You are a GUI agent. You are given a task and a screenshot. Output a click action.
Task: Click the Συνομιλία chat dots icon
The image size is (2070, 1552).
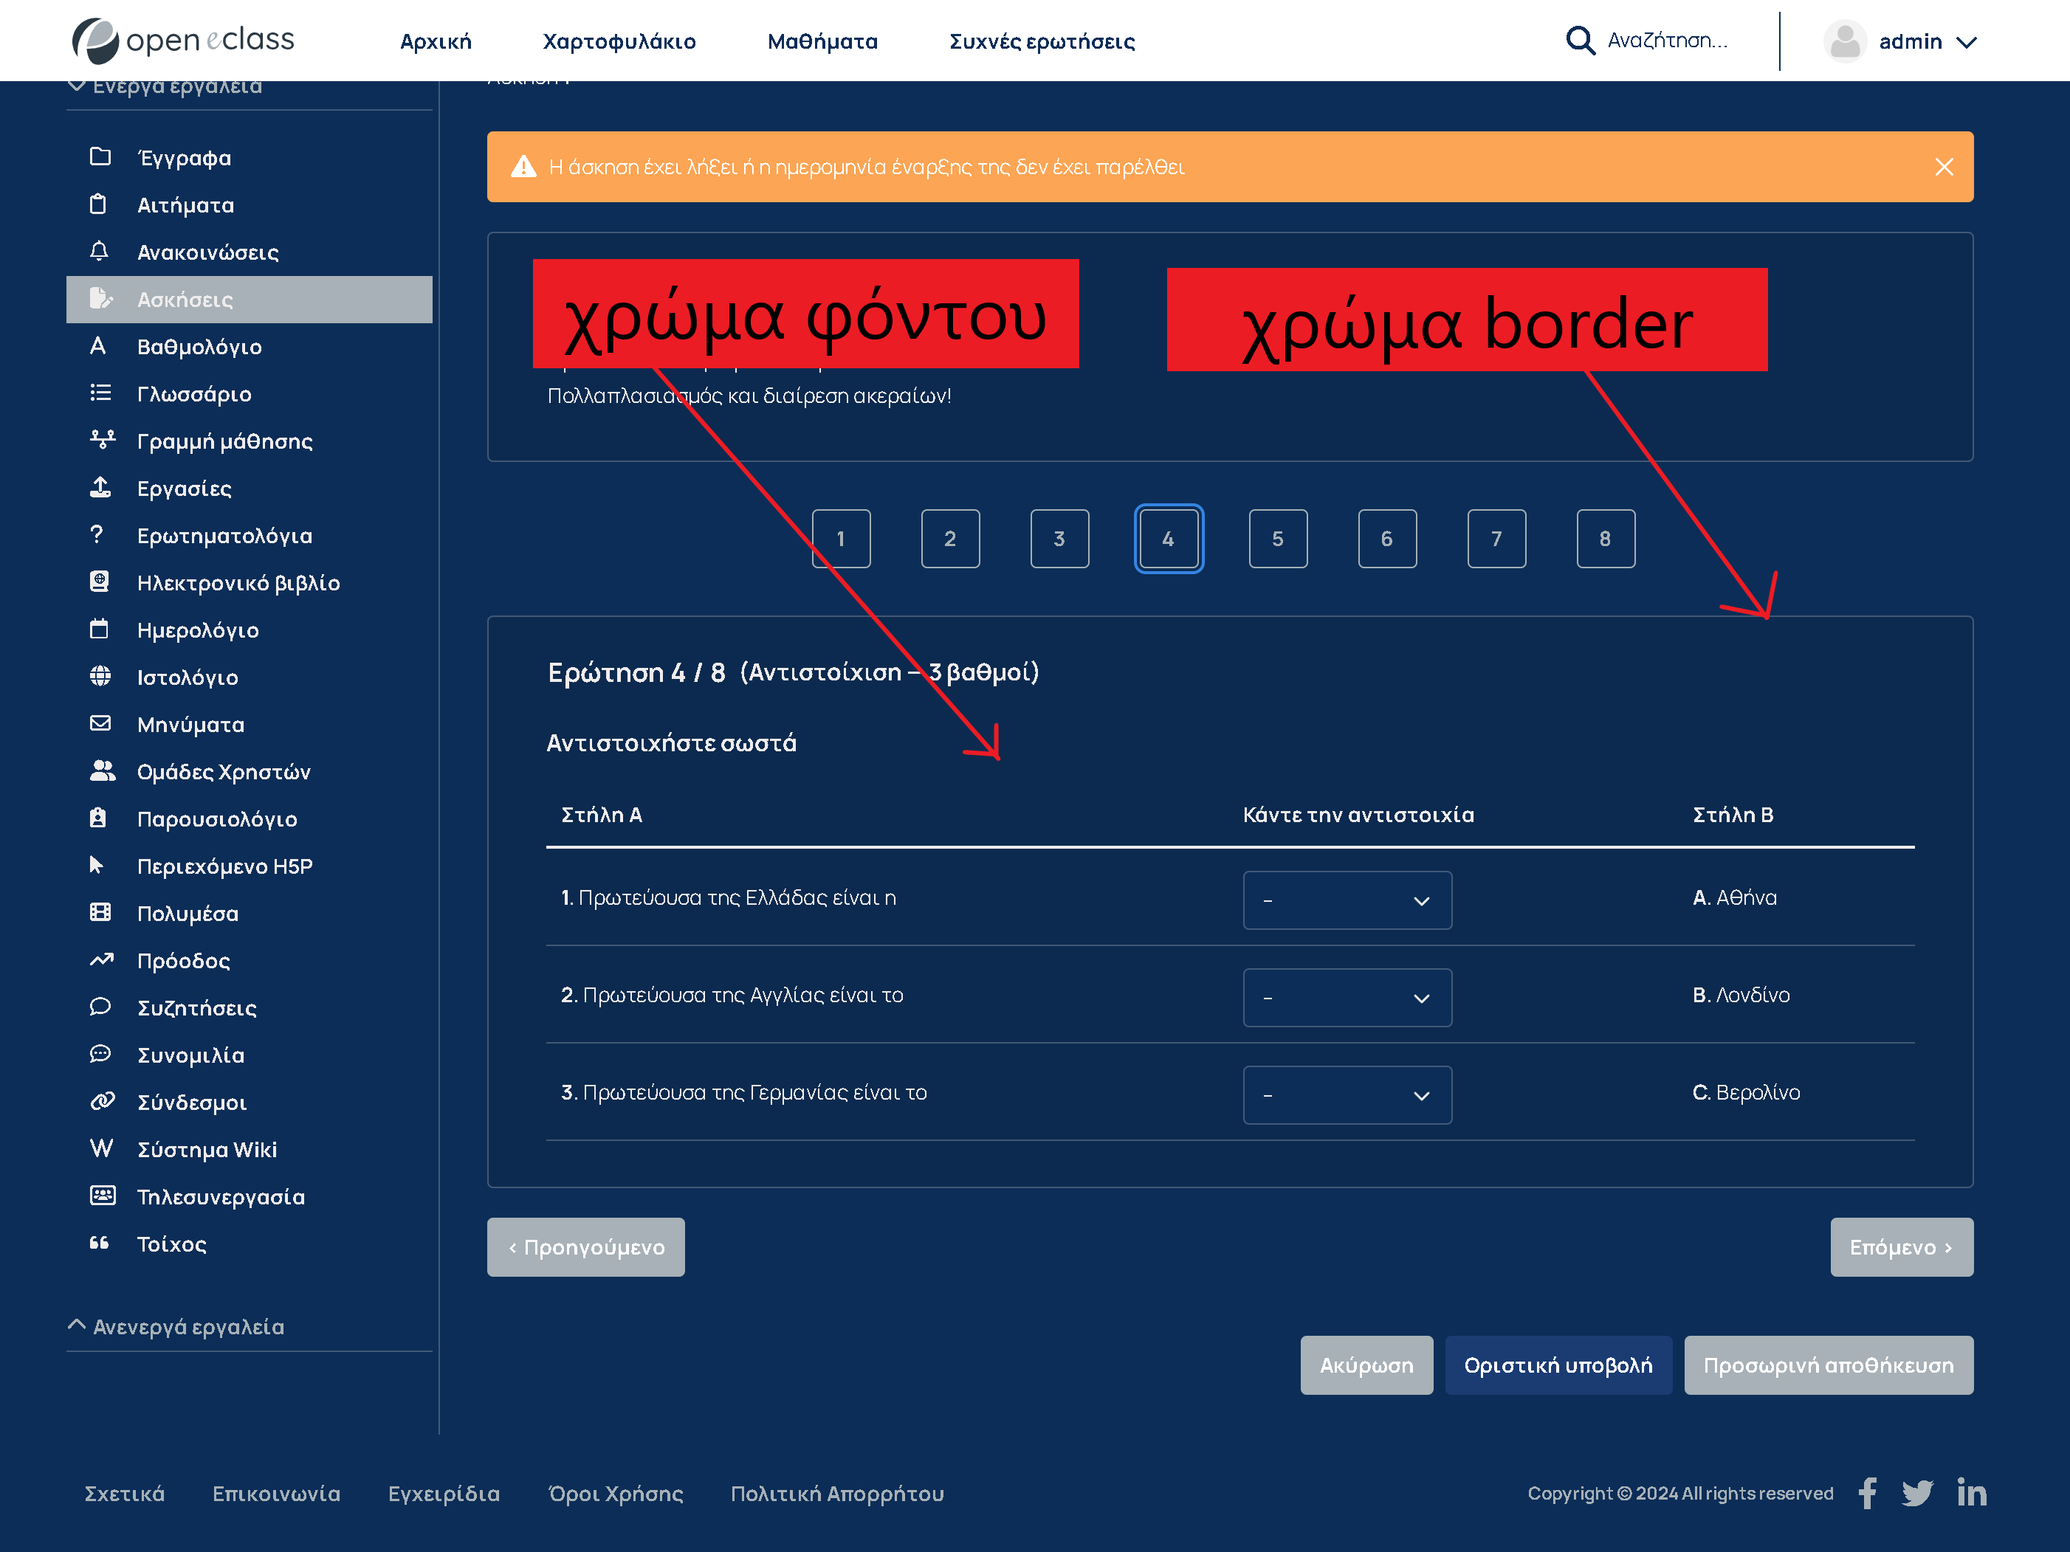coord(100,1053)
